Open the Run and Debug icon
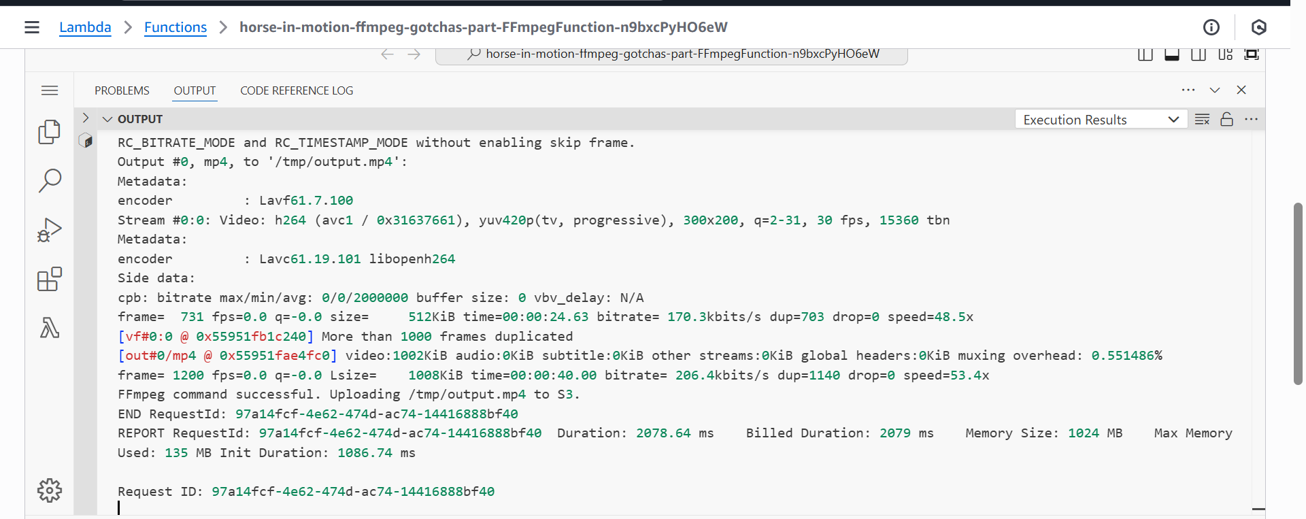Image resolution: width=1306 pixels, height=519 pixels. click(50, 230)
